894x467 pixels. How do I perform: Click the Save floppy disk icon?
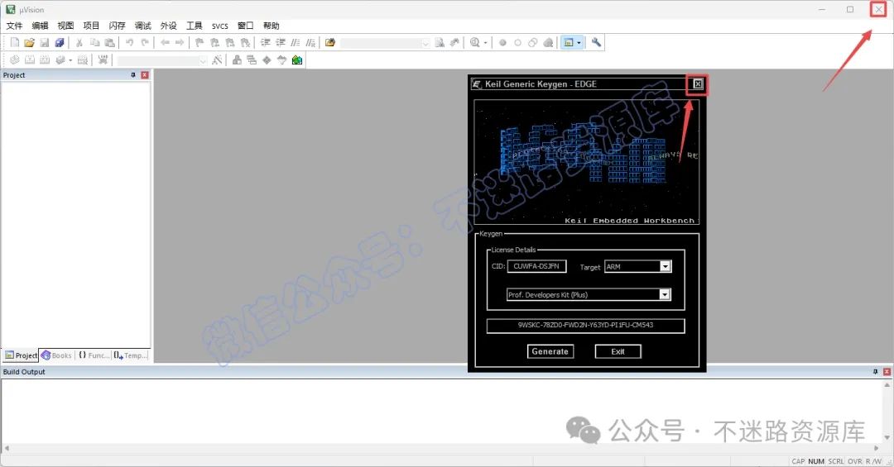(x=45, y=42)
